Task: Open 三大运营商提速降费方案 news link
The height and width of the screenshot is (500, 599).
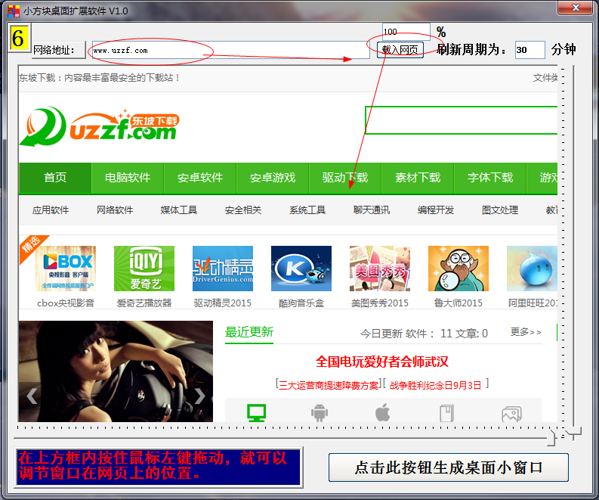Action: [329, 385]
